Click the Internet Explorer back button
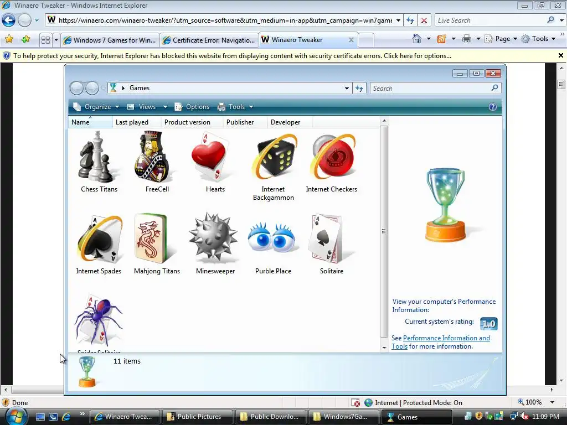The height and width of the screenshot is (425, 567). 8,20
